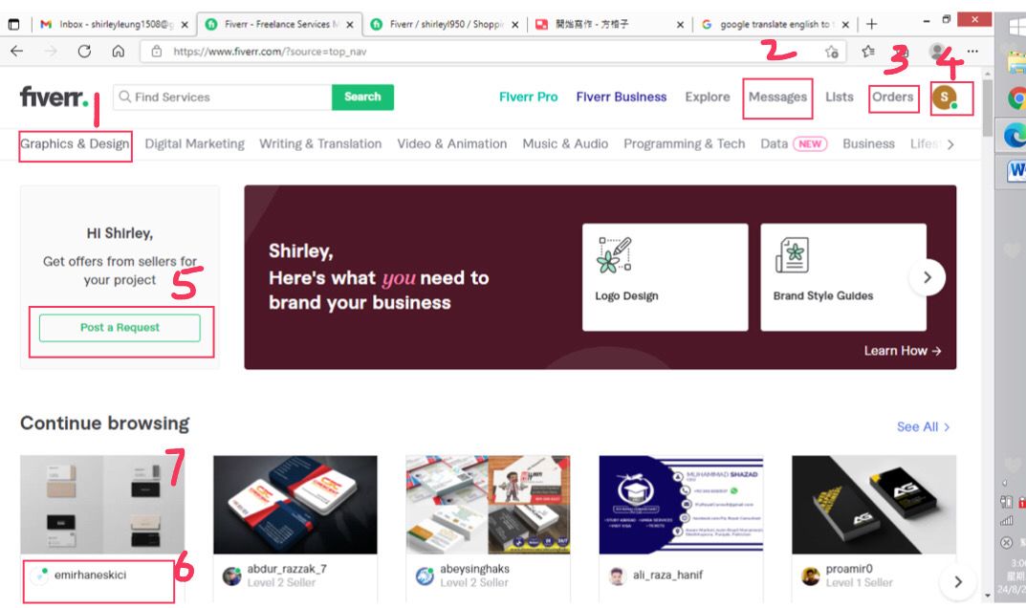1026x608 pixels.
Task: Open Word from the taskbar
Action: click(x=1016, y=171)
